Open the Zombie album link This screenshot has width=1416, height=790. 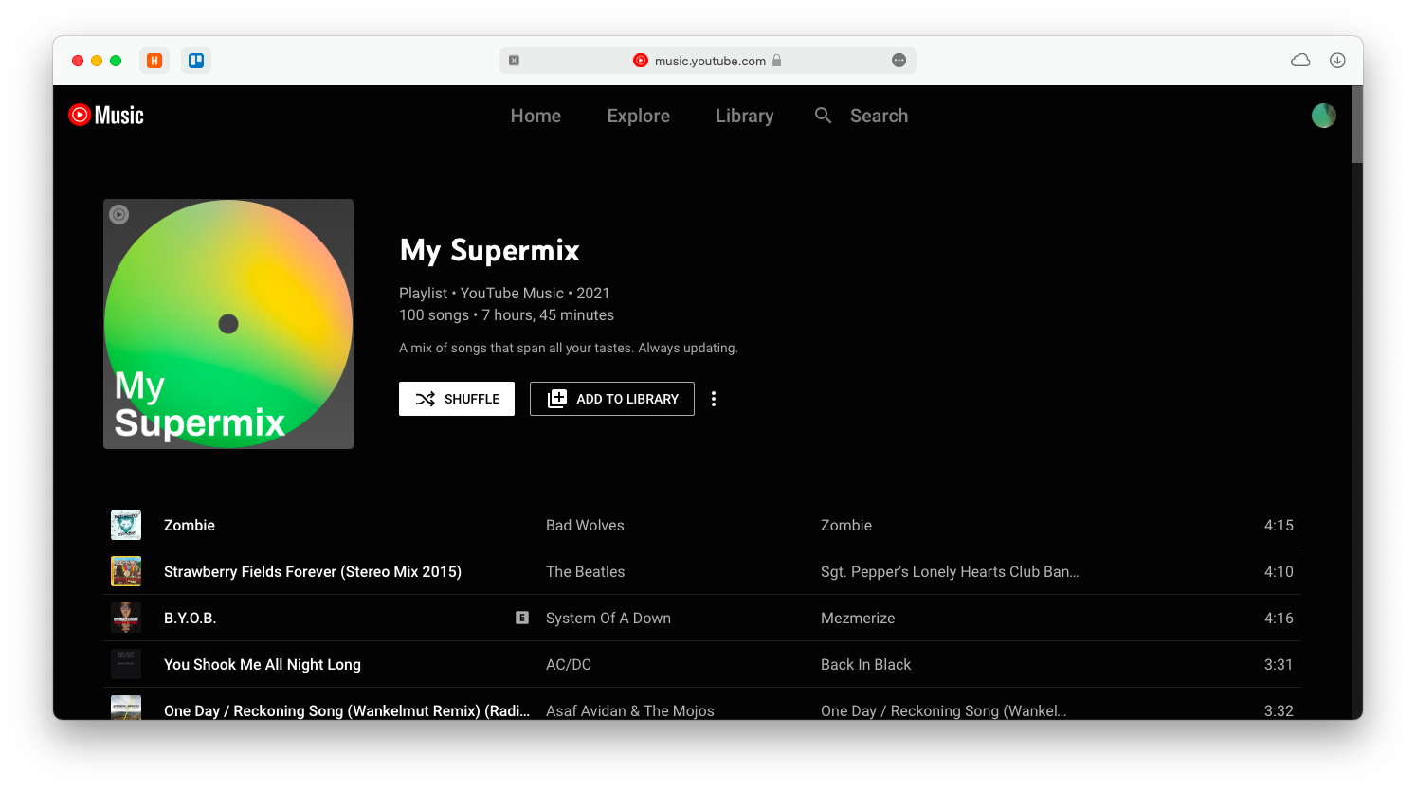846,525
